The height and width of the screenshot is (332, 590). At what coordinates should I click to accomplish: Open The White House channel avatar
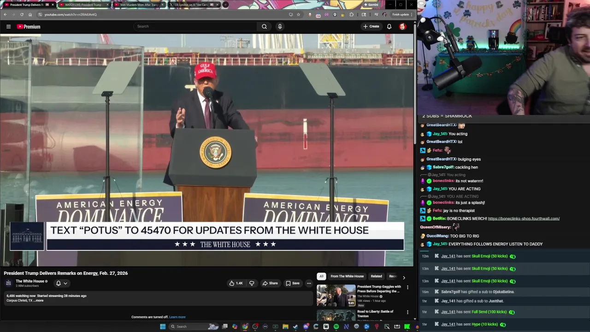8,283
